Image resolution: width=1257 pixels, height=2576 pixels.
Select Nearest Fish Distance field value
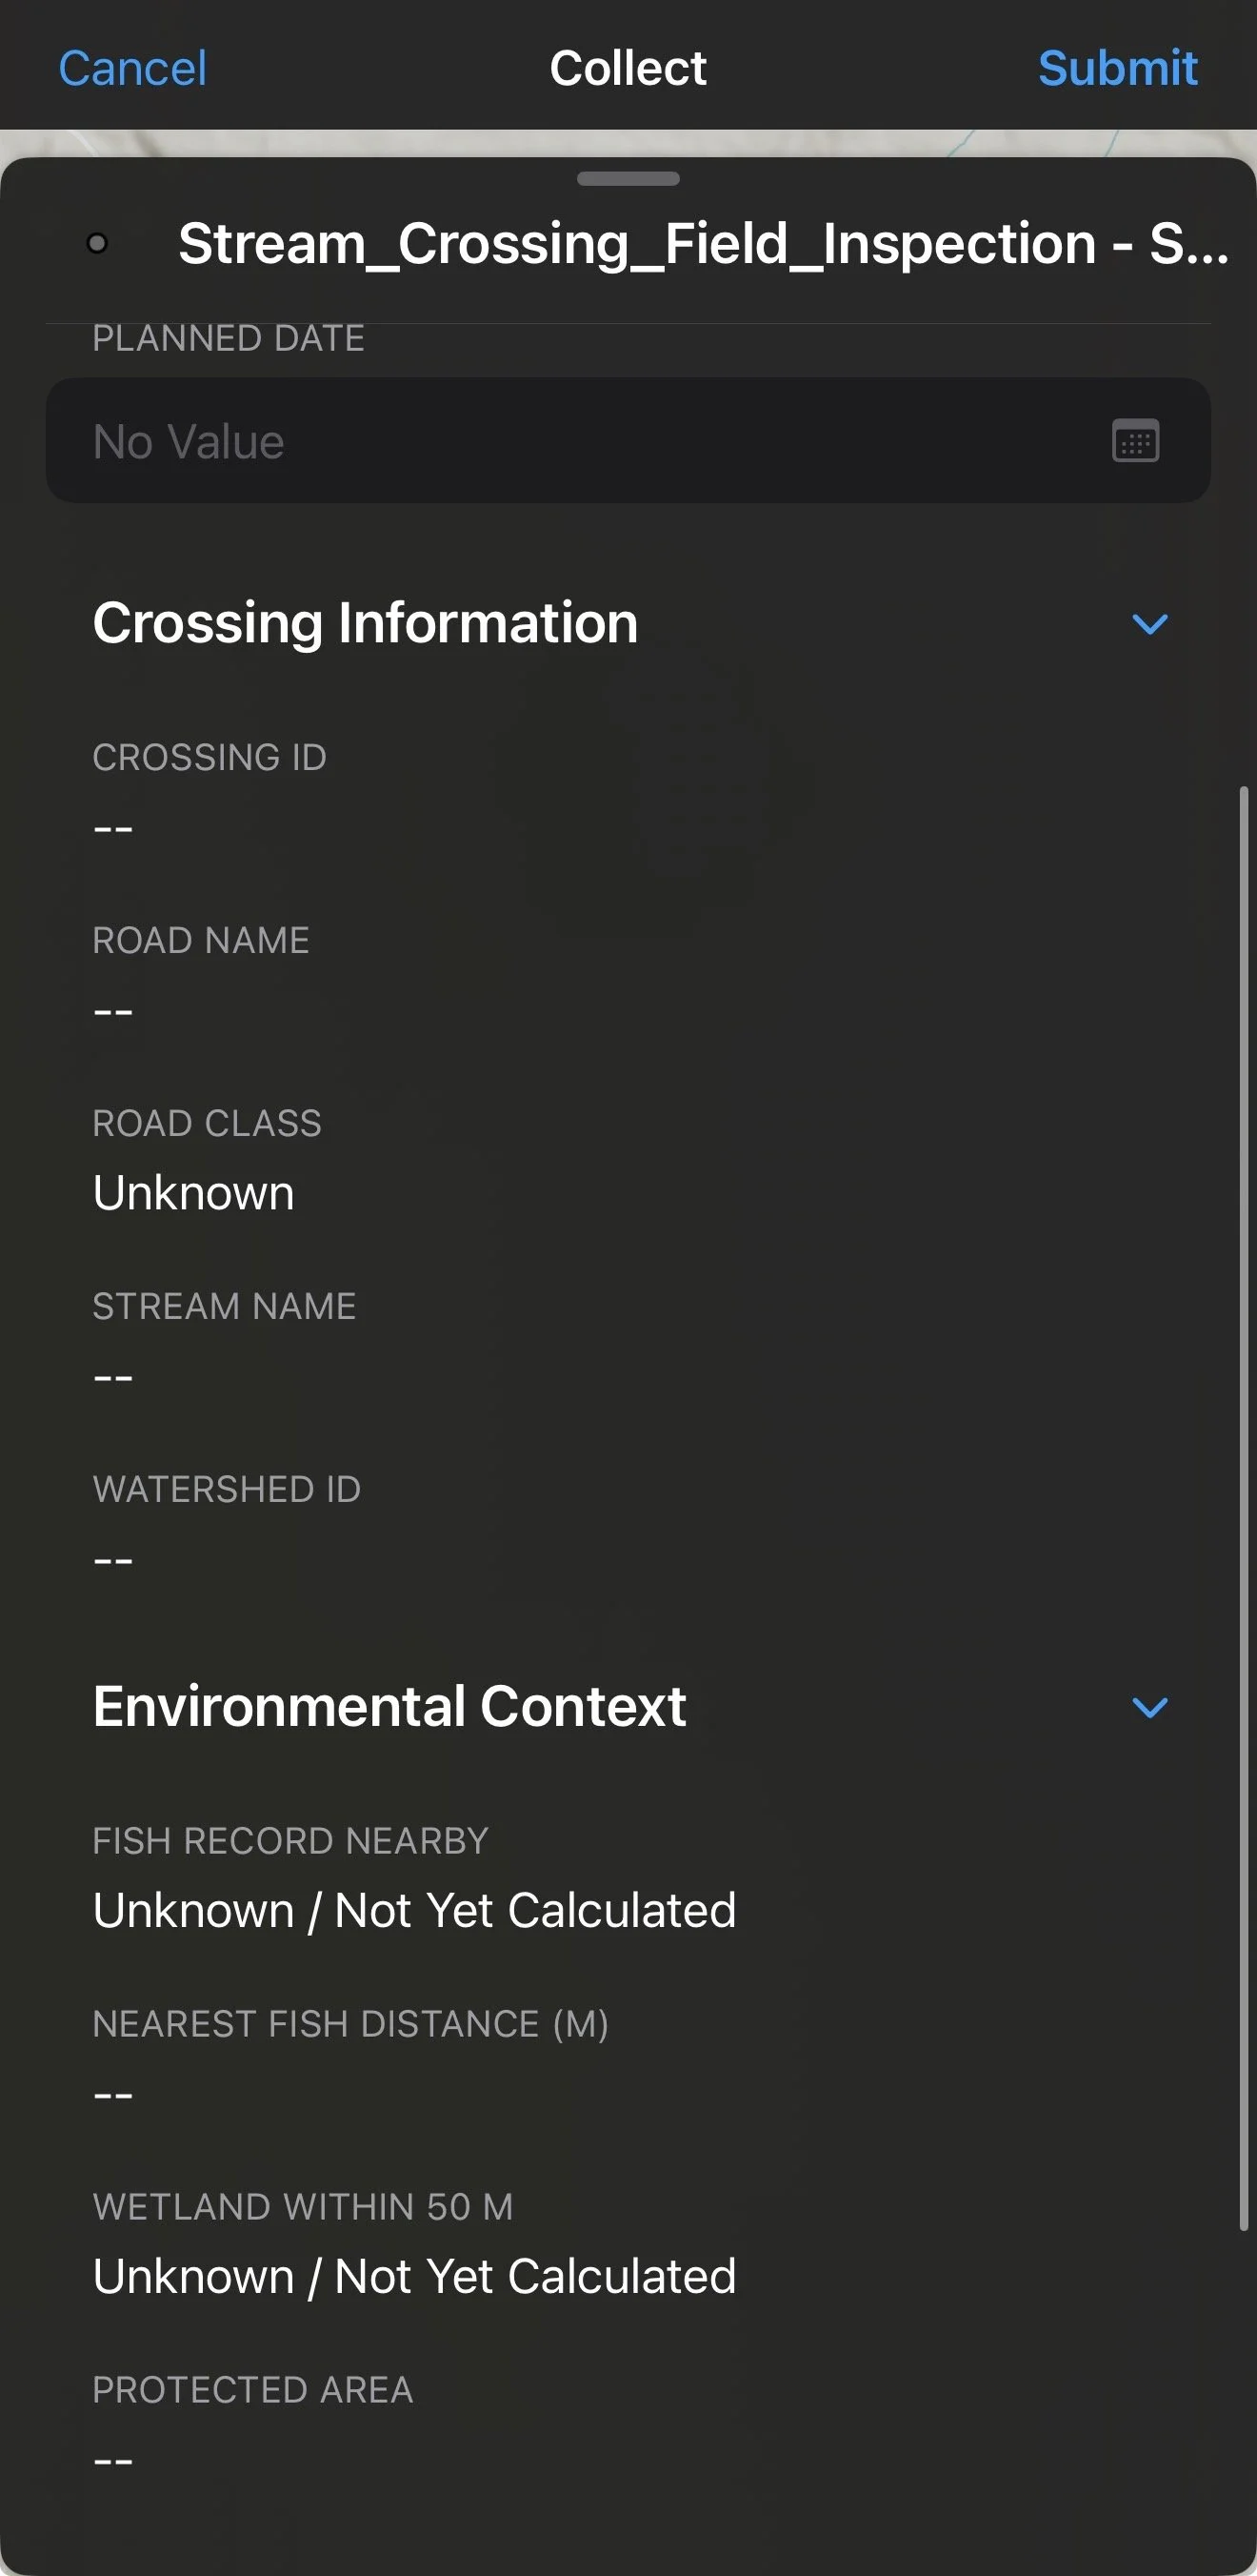pos(113,2095)
